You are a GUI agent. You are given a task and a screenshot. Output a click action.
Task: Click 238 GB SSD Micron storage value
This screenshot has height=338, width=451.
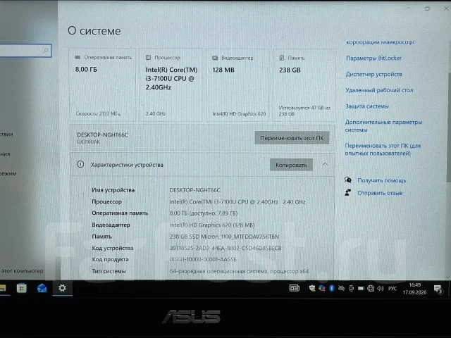pyautogui.click(x=224, y=237)
